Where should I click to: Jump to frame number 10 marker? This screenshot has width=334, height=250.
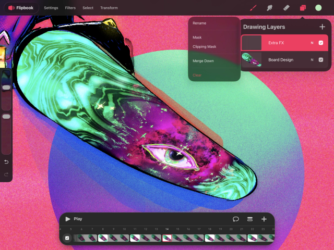(x=124, y=229)
